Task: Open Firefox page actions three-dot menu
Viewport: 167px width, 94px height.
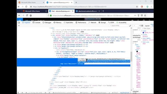Action: tap(135, 15)
